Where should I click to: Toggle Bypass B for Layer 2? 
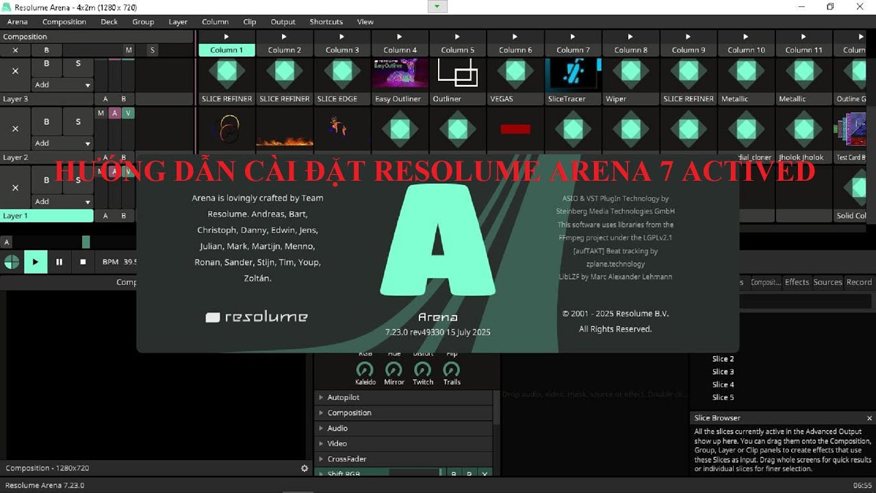(47, 122)
